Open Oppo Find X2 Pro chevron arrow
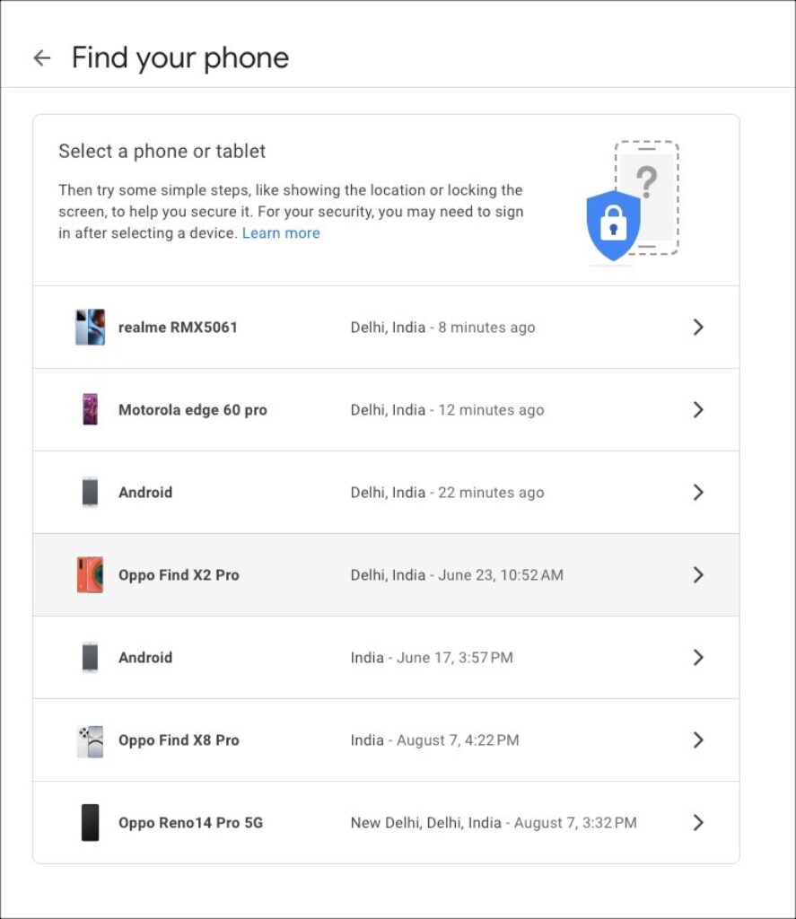 tap(698, 575)
